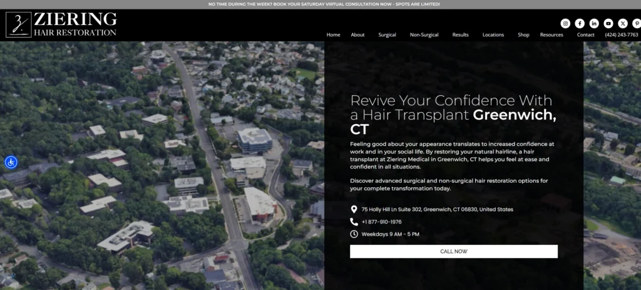The height and width of the screenshot is (290, 641).
Task: Click the CALL NOW button
Action: (x=454, y=252)
